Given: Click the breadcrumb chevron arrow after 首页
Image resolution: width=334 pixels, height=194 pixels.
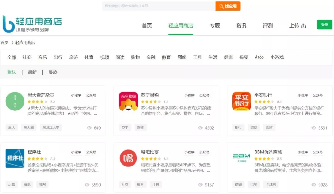Looking at the screenshot, I should click(x=12, y=43).
